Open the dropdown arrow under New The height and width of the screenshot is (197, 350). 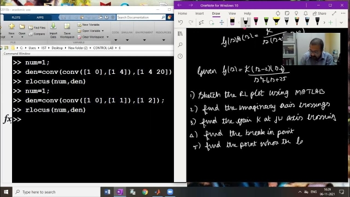(x=12, y=37)
